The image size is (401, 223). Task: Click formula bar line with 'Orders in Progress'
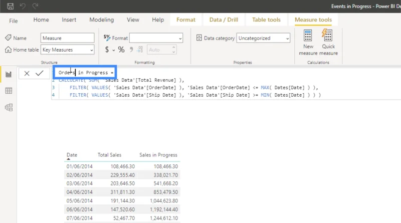86,73
